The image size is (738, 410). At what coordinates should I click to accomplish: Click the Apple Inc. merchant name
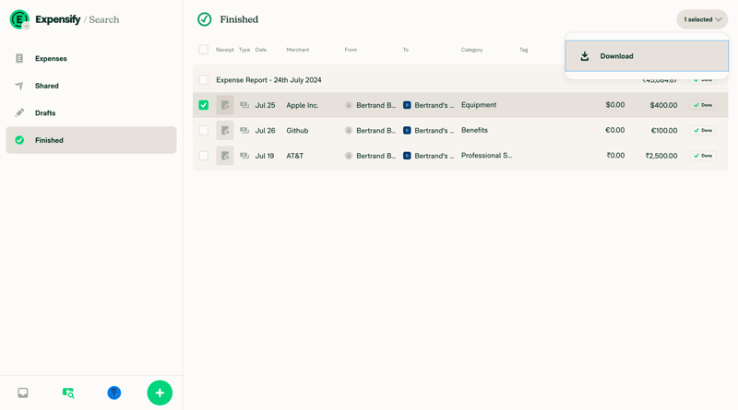click(303, 105)
